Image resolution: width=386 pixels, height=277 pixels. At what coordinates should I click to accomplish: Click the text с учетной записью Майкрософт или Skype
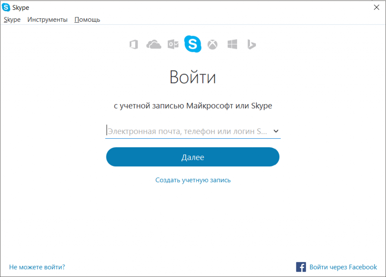pyautogui.click(x=193, y=106)
